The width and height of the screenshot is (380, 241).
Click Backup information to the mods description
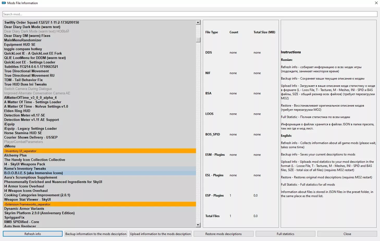(x=96, y=234)
